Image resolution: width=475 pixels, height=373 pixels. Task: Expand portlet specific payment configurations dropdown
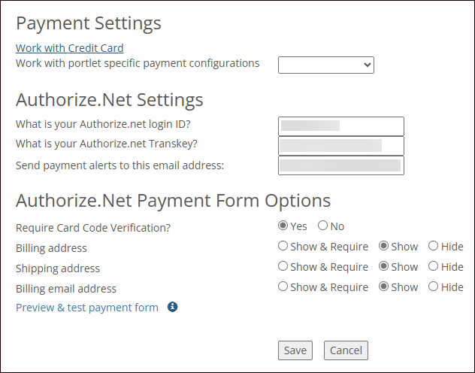click(x=325, y=65)
